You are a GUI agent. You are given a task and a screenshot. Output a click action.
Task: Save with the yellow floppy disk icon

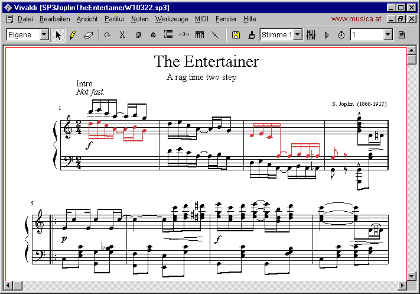(236, 35)
